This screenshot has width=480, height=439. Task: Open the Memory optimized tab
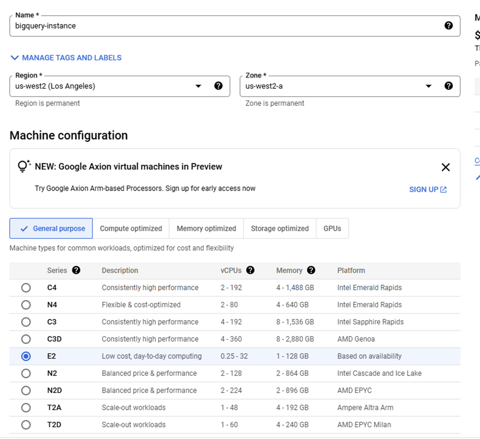[x=206, y=228]
